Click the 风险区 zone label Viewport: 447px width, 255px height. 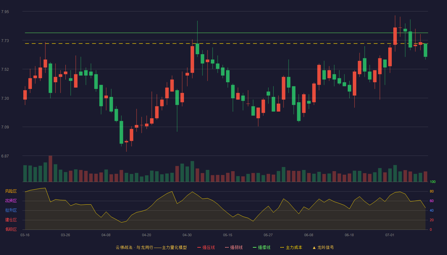pos(11,191)
